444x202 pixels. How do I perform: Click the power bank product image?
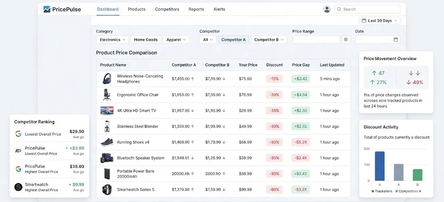[x=107, y=174]
